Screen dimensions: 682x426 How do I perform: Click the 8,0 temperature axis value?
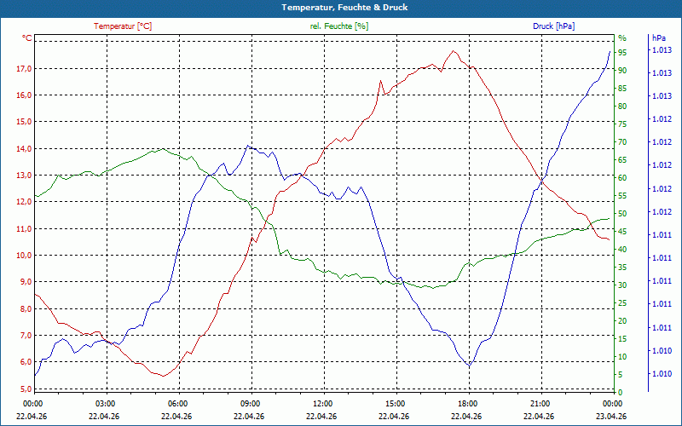(x=26, y=309)
